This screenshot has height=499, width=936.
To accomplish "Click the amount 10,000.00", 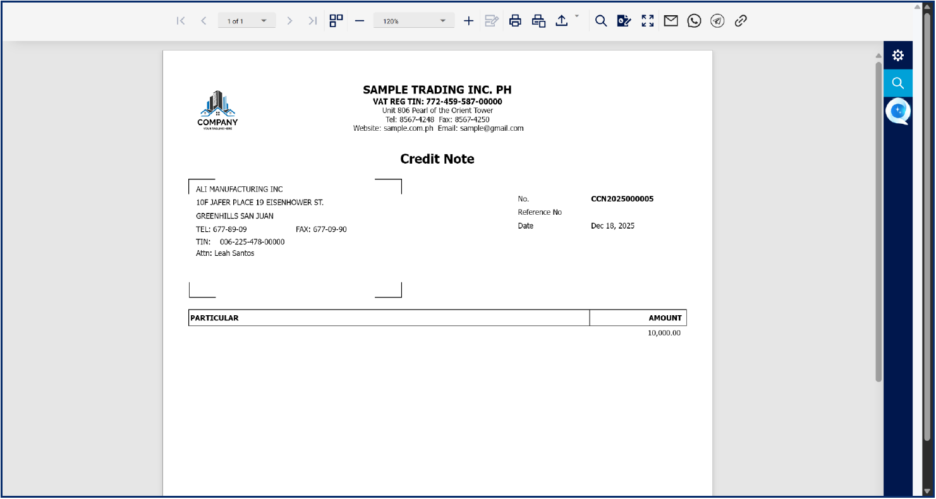I will coord(664,333).
